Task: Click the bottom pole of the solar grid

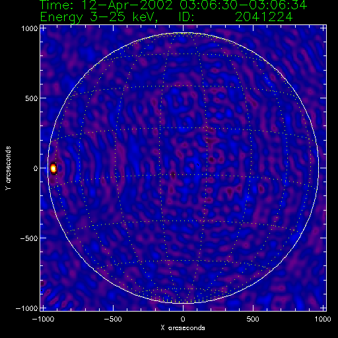Action: [183, 302]
